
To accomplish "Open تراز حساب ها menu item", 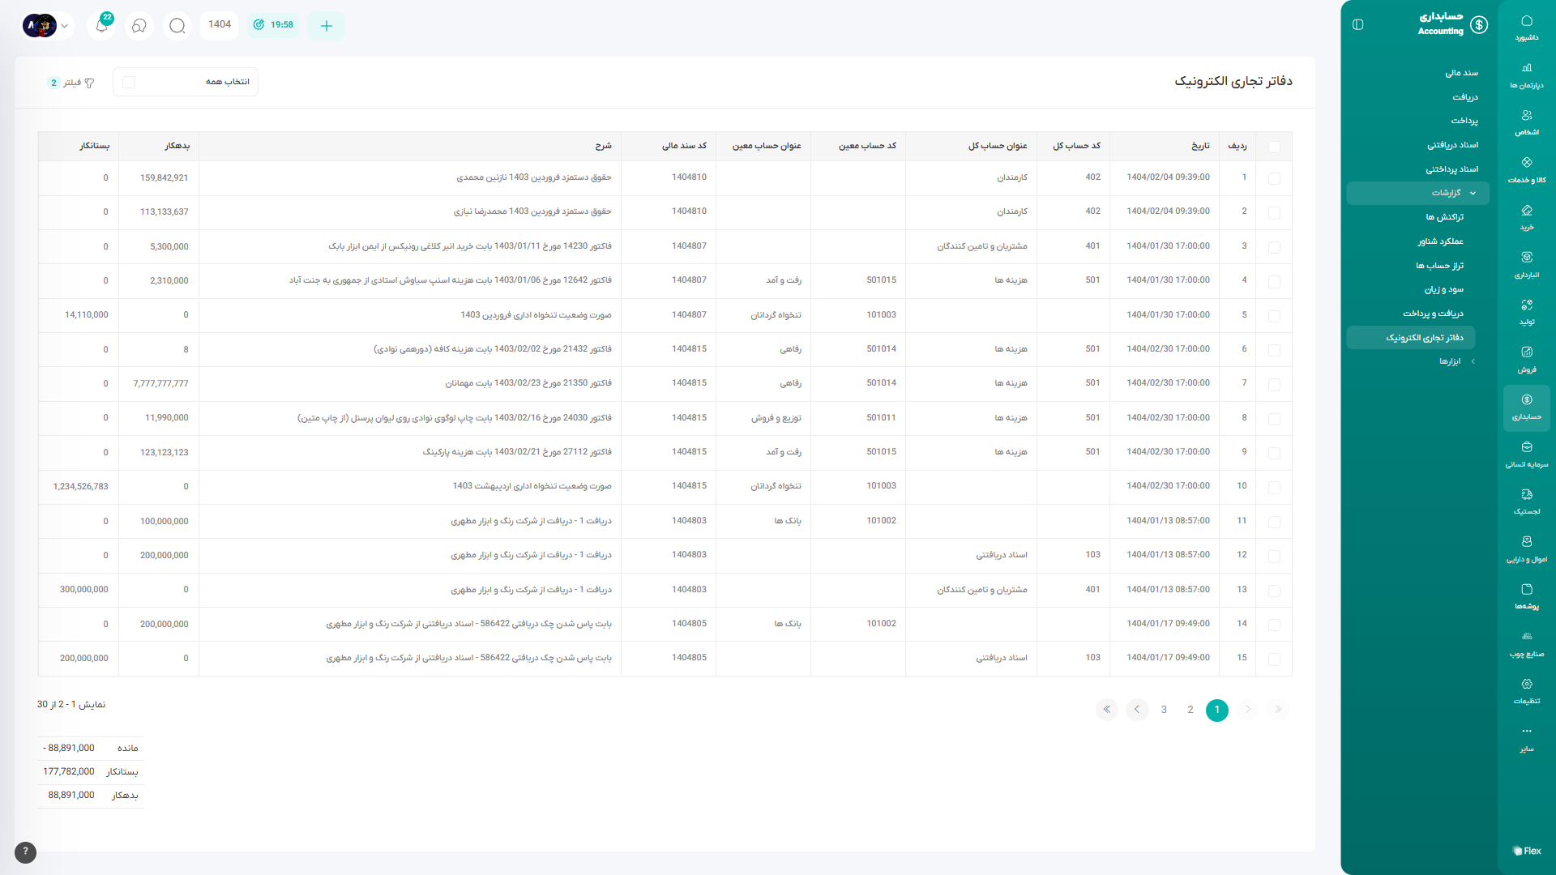I will 1439,266.
